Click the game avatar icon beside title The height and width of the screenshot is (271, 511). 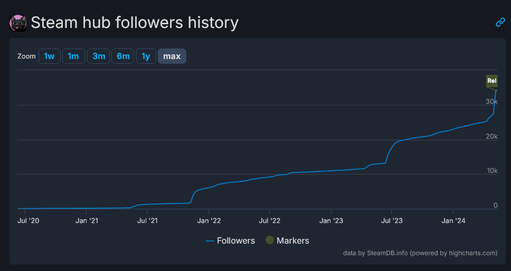point(18,23)
